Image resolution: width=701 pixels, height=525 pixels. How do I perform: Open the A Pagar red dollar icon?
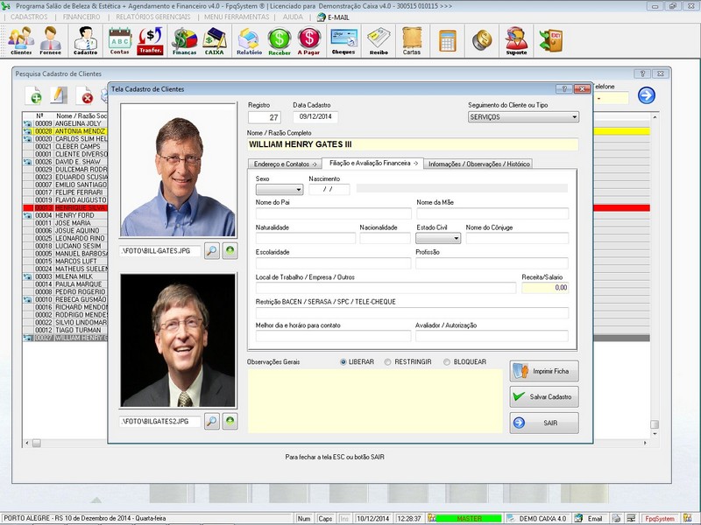308,40
